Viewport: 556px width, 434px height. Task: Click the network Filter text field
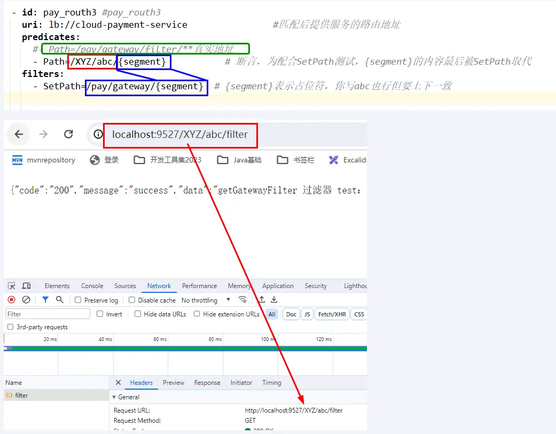[x=48, y=314]
